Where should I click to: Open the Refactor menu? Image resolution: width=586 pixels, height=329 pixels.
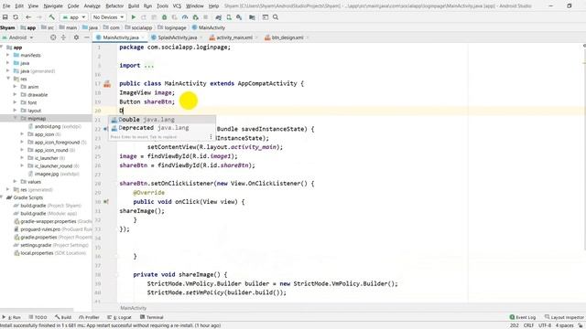pos(114,6)
